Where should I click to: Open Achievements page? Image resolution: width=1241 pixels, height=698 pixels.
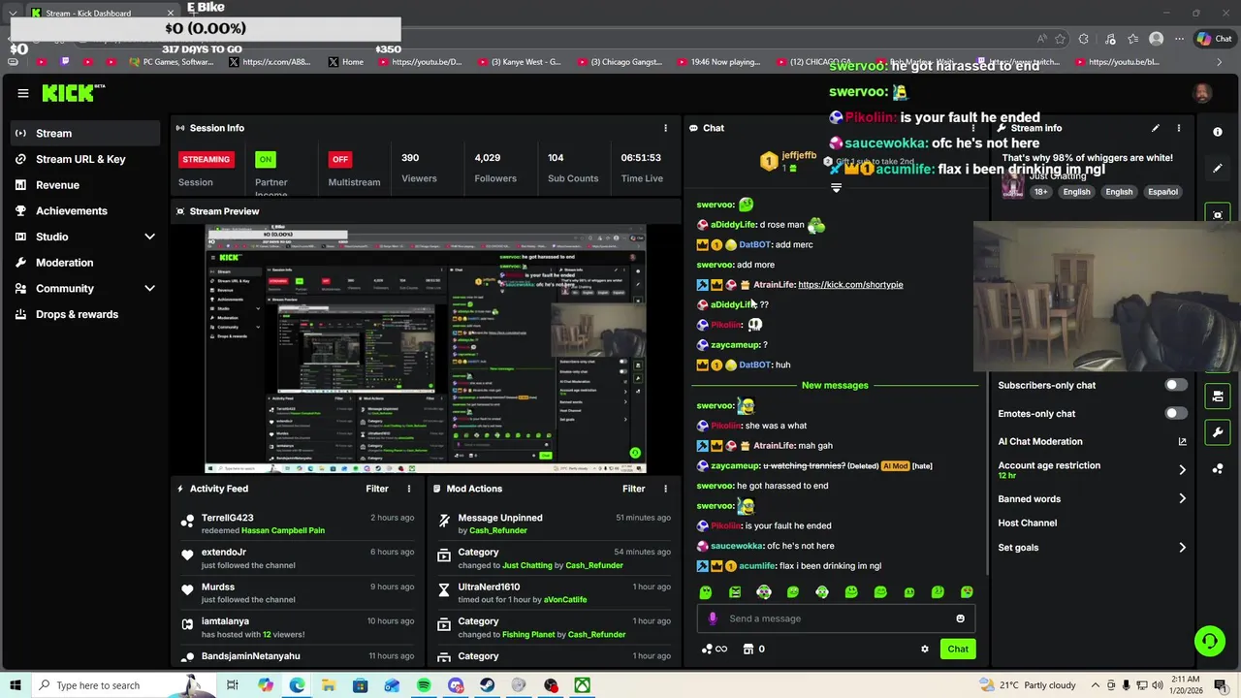tap(85, 210)
